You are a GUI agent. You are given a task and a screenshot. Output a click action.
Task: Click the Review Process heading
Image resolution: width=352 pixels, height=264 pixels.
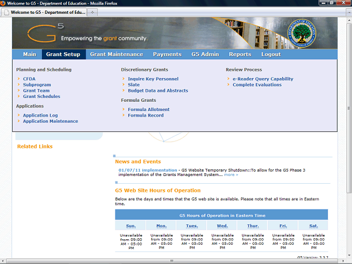tap(244, 70)
